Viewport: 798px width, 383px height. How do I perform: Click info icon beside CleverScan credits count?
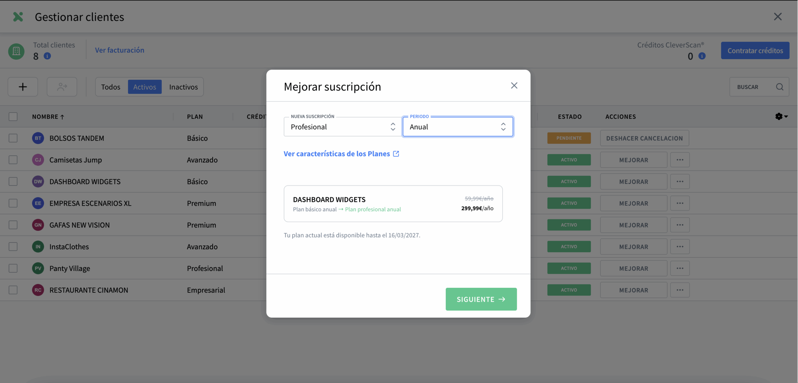click(x=702, y=56)
